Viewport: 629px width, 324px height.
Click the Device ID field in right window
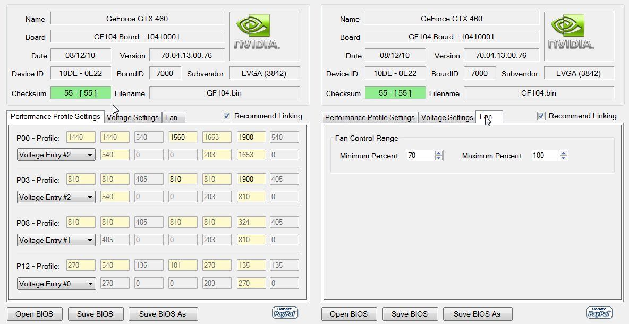395,73
